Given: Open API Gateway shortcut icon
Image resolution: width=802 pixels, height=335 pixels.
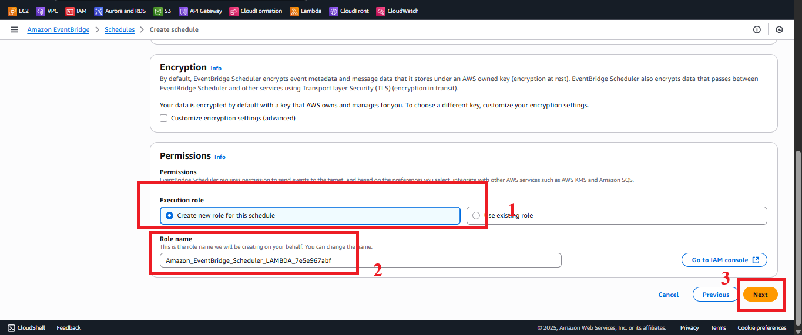Looking at the screenshot, I should [183, 11].
